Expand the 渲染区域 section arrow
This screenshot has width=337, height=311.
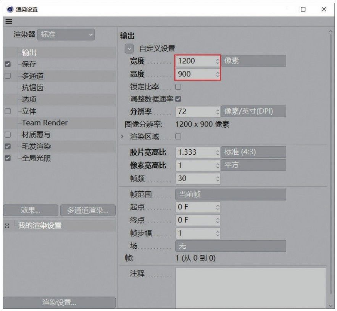pos(122,136)
